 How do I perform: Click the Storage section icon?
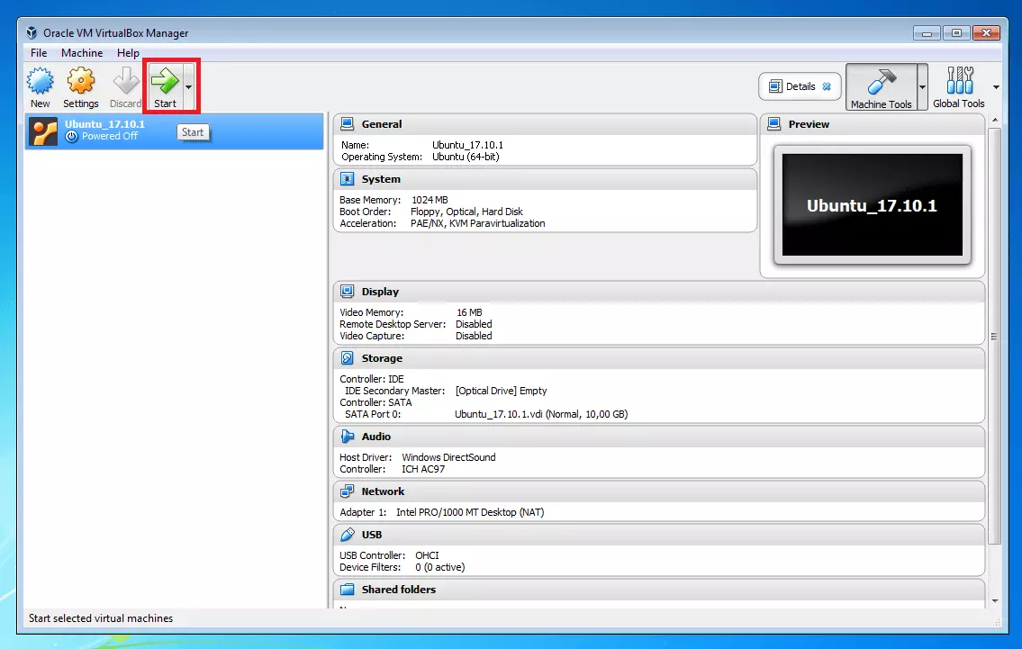[348, 358]
